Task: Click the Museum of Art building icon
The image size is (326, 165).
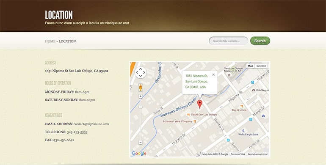Action: point(229,75)
